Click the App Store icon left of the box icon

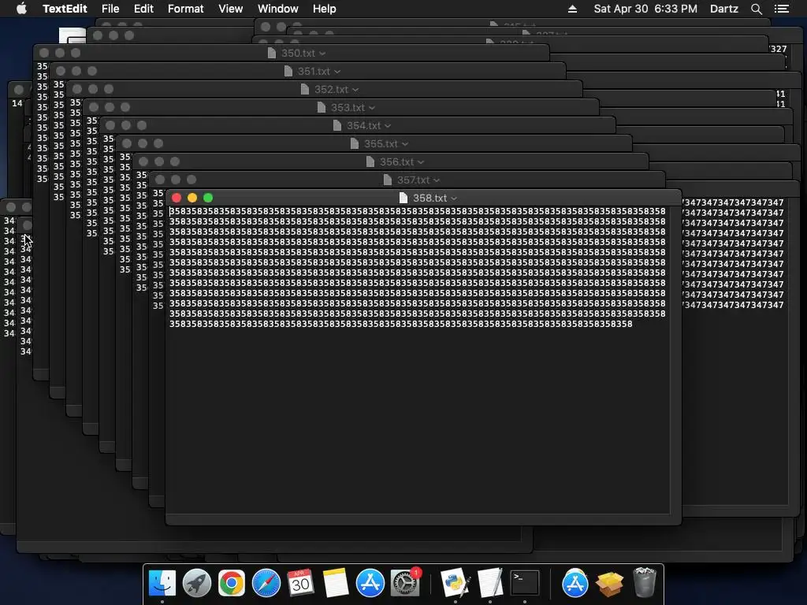[x=575, y=583]
